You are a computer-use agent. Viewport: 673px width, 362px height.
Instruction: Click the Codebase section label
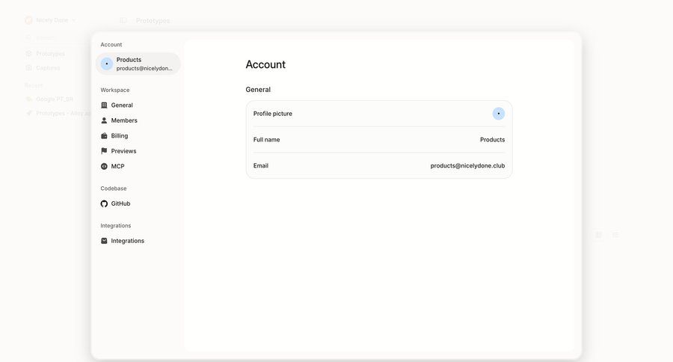pos(114,188)
